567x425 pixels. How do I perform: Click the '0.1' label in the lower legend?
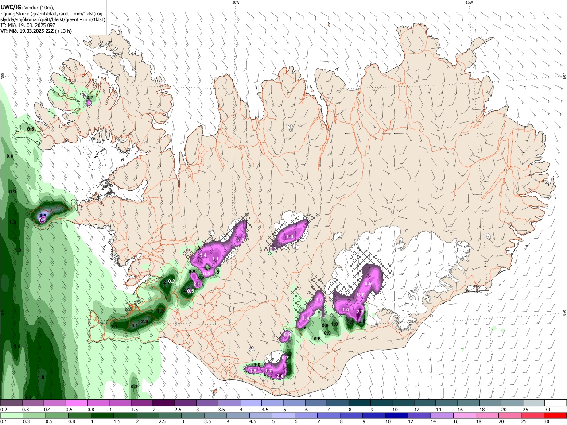point(4,421)
